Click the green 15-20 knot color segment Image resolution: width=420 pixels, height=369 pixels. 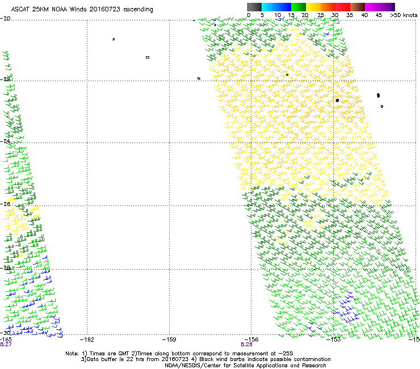pyautogui.click(x=299, y=7)
